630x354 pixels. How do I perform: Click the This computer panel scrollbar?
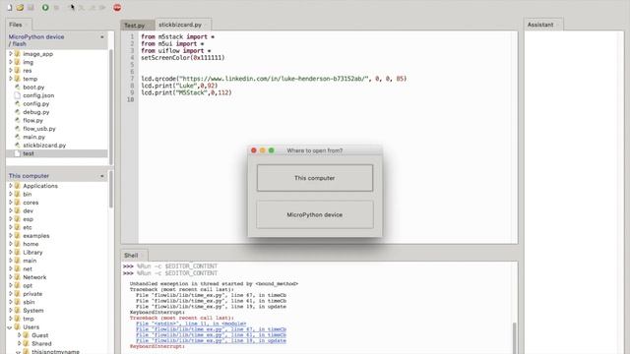tap(111, 190)
